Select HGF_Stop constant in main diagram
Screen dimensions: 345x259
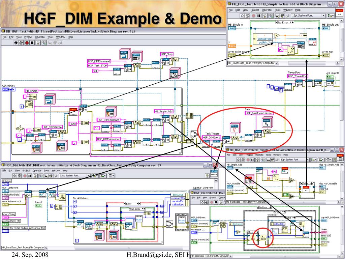[166, 54]
